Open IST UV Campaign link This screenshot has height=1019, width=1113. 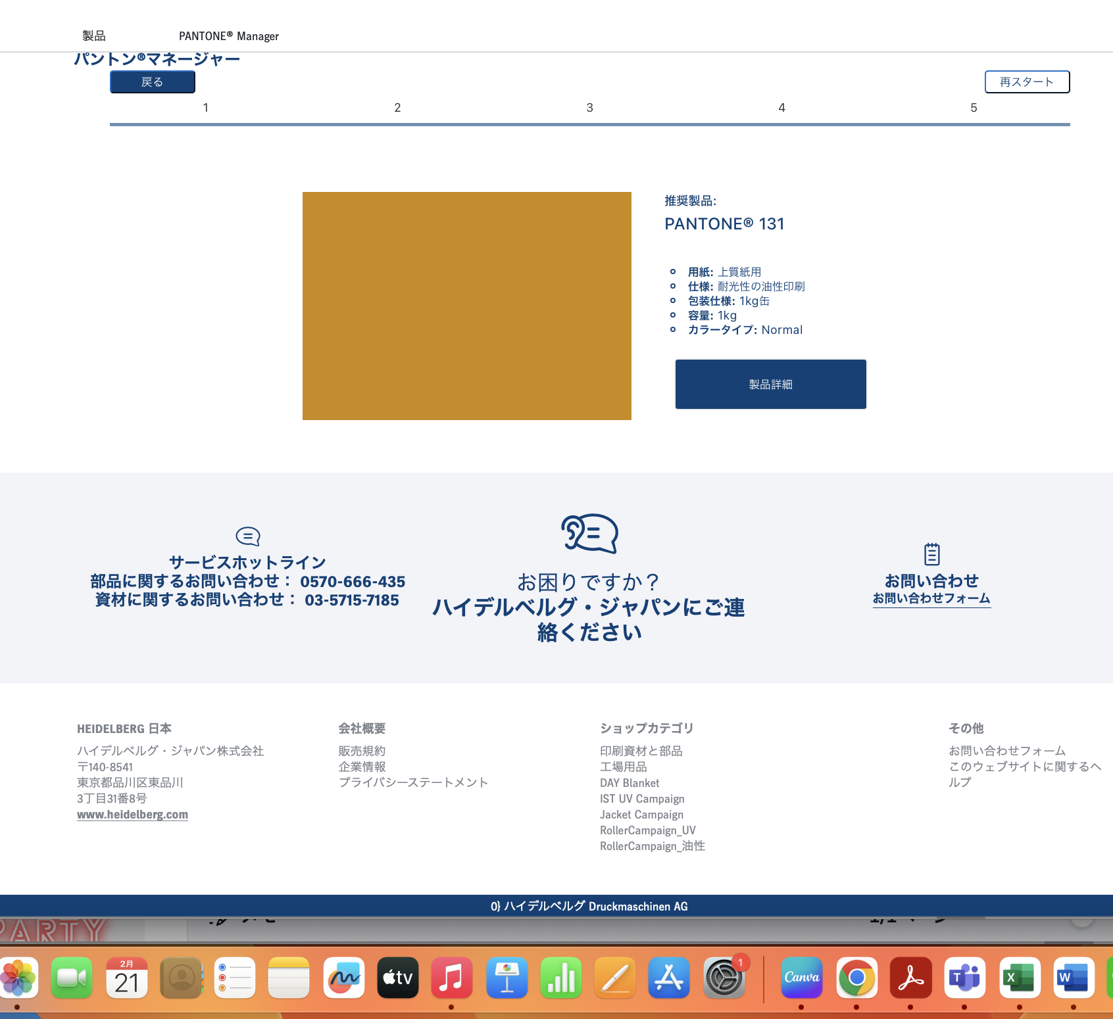coord(642,799)
